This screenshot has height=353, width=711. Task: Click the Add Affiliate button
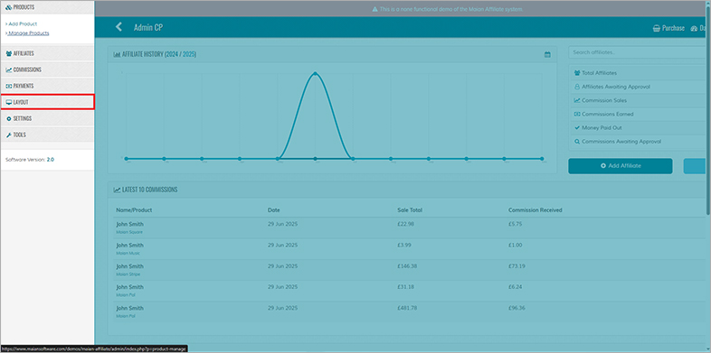(621, 166)
